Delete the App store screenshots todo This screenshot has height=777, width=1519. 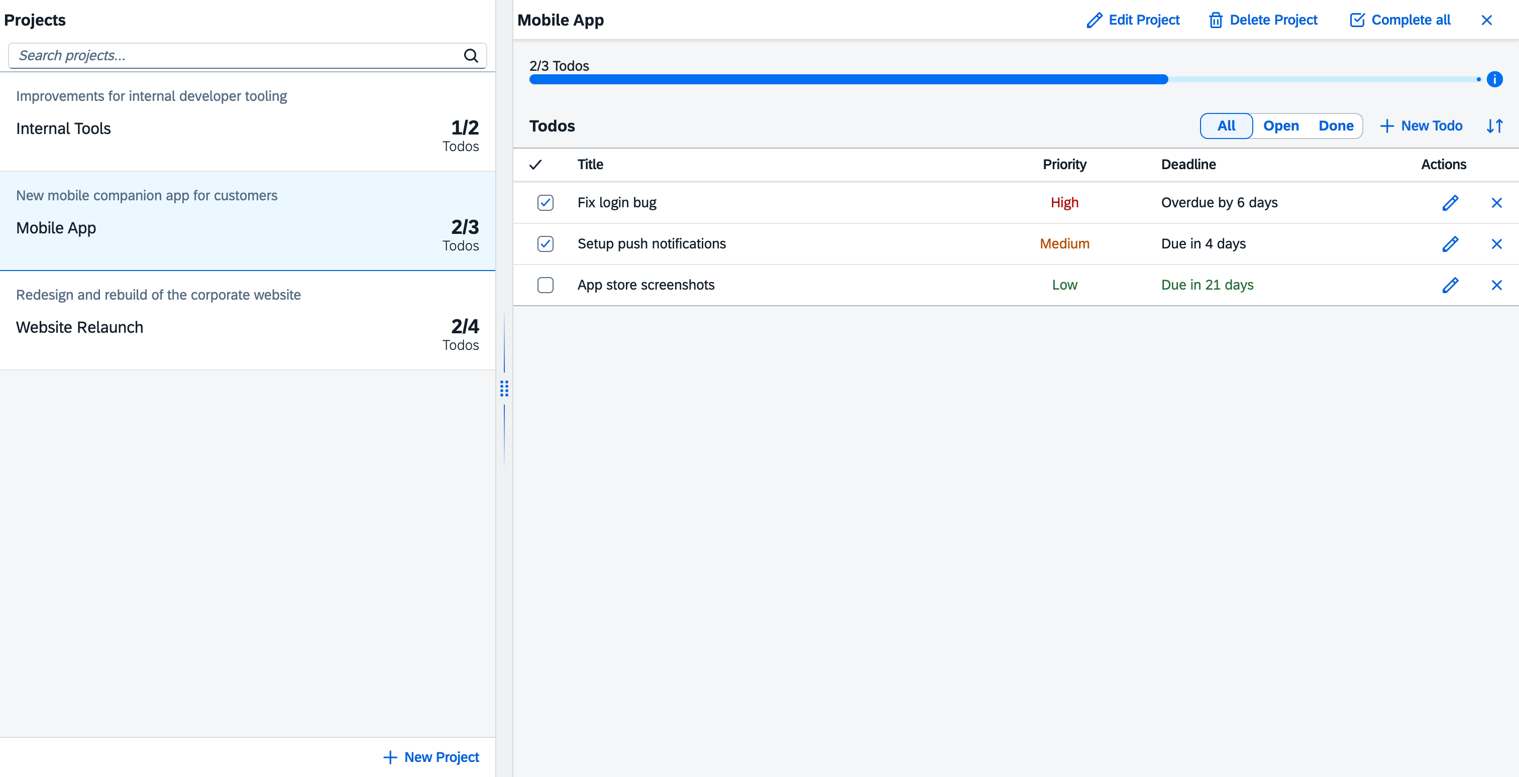(x=1496, y=285)
